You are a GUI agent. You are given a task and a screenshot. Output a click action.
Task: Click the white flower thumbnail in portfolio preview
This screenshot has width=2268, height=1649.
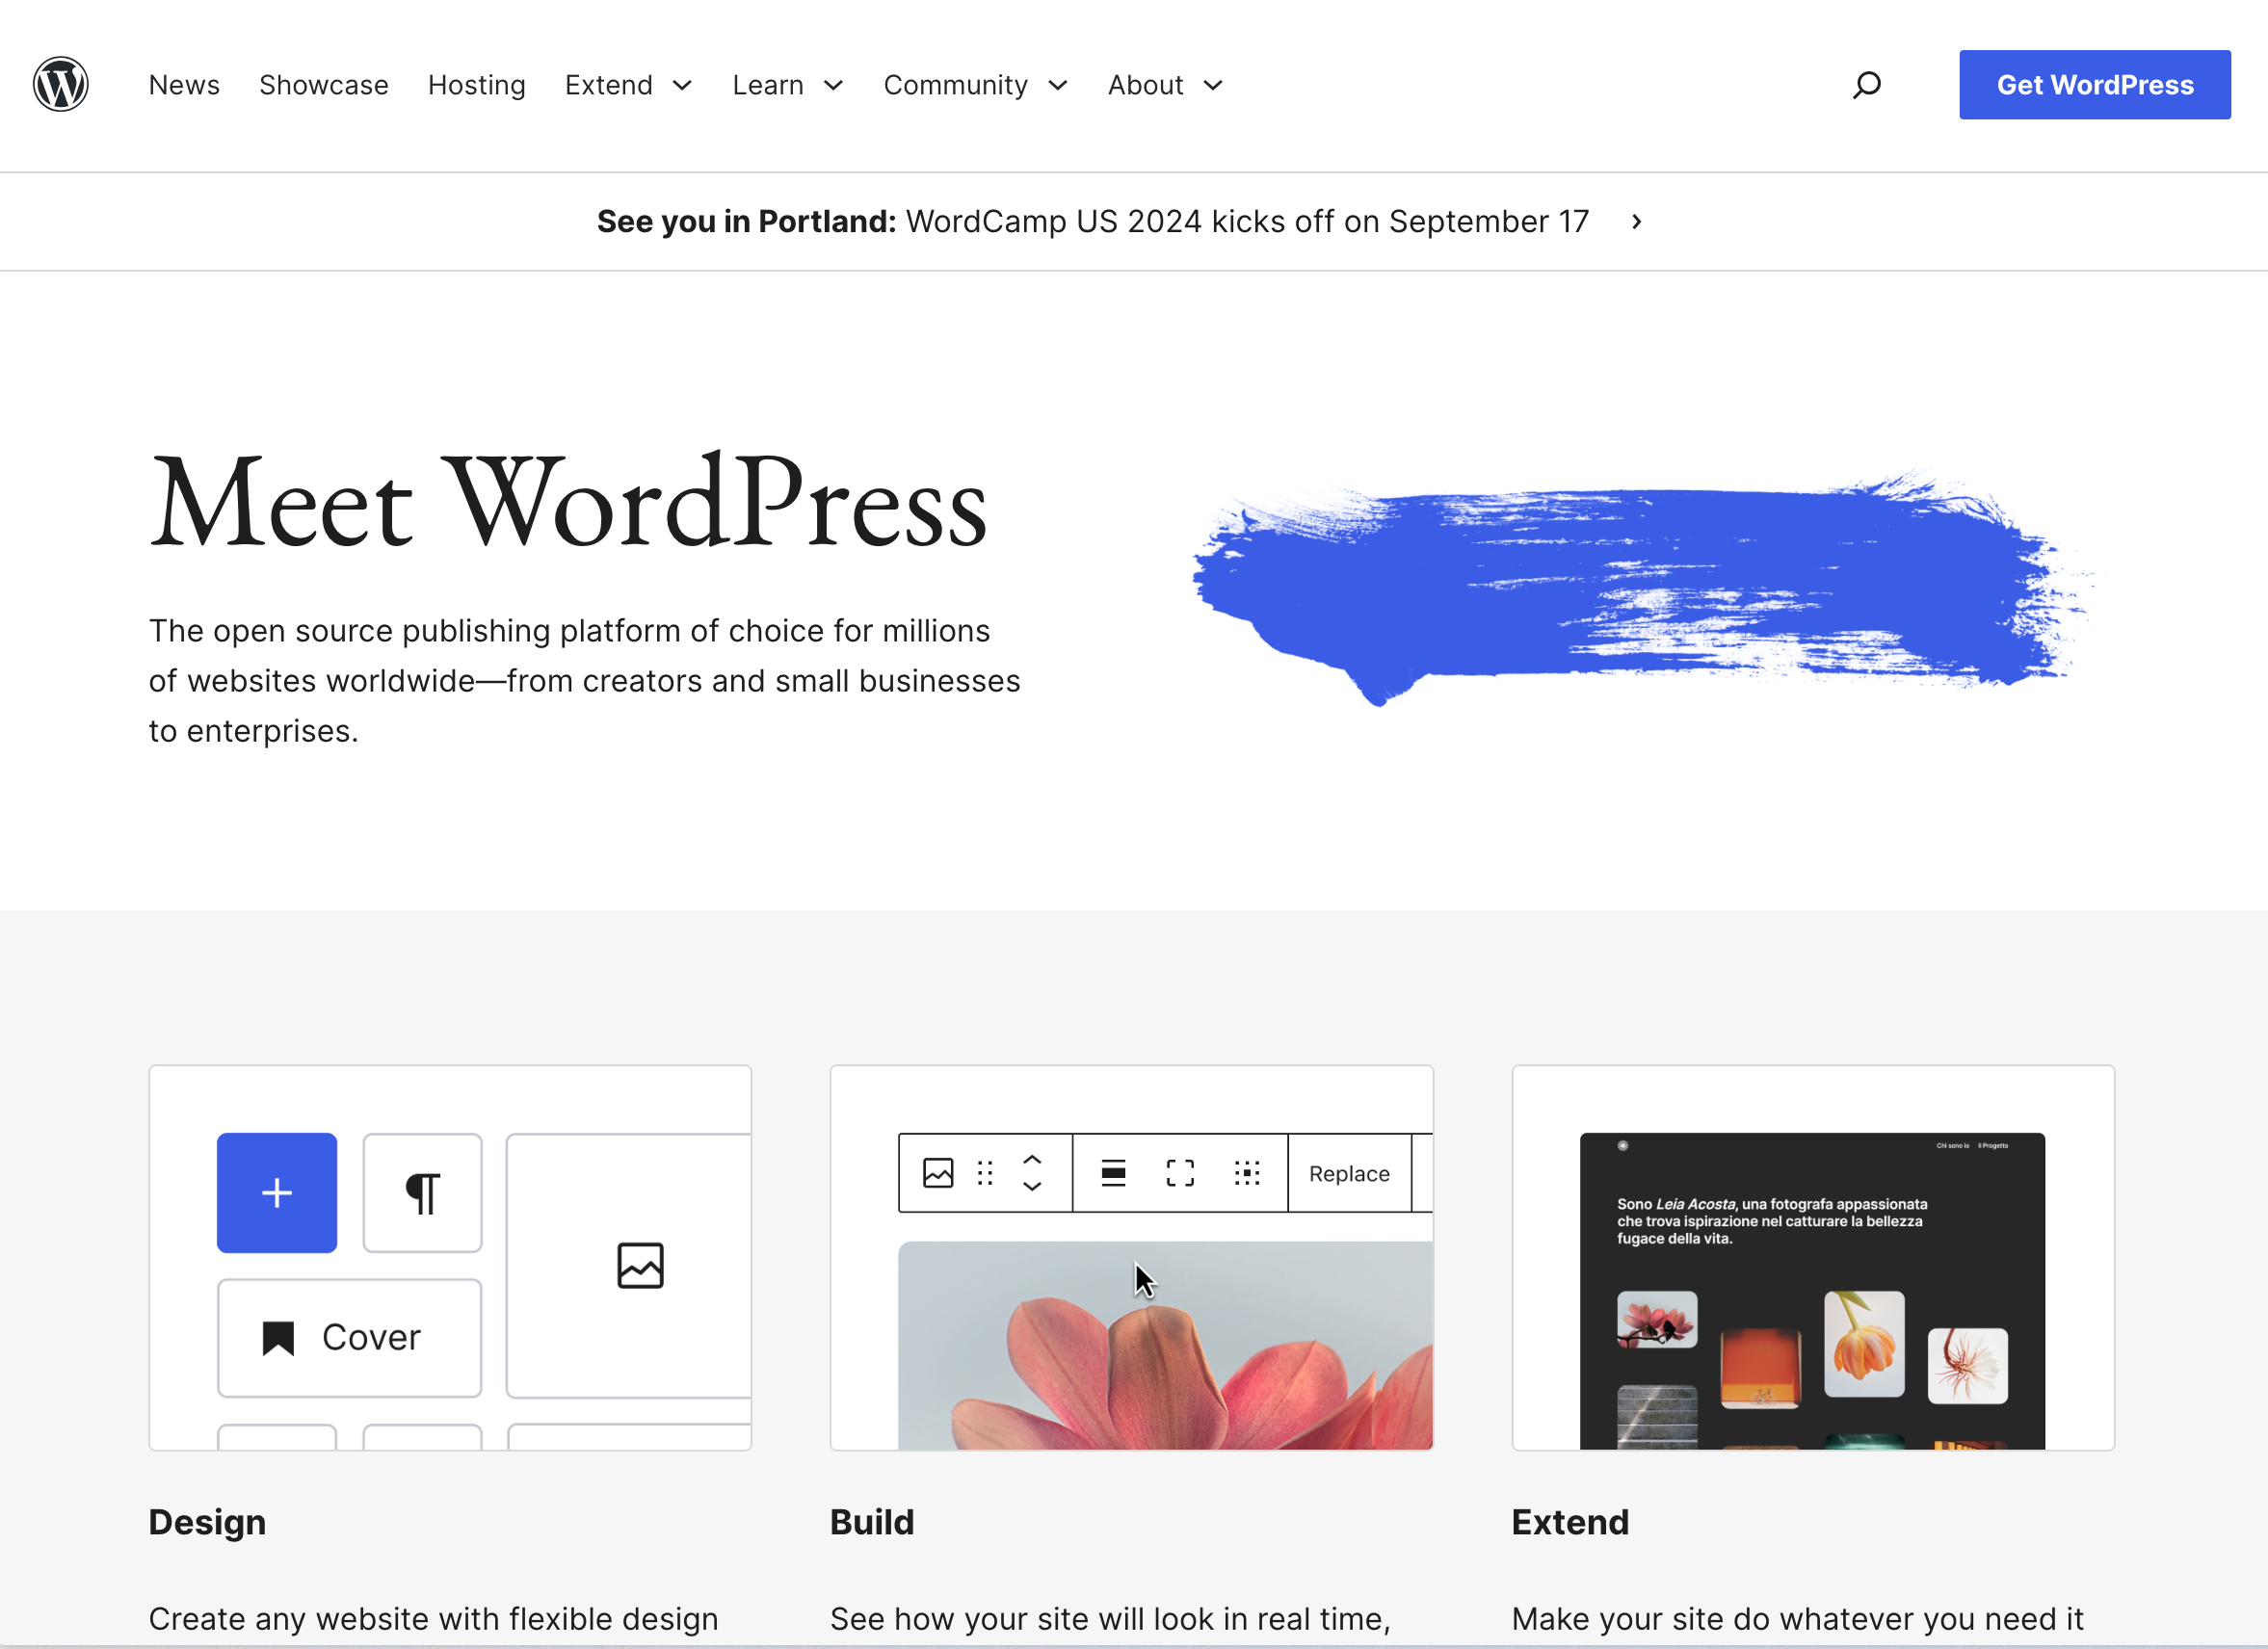tap(1967, 1366)
